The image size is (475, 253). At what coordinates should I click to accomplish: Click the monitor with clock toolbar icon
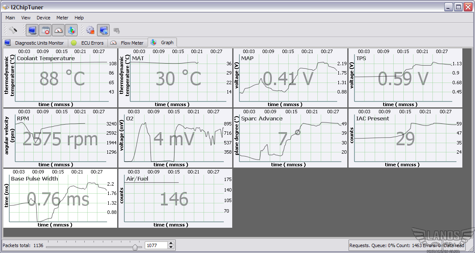coord(103,30)
